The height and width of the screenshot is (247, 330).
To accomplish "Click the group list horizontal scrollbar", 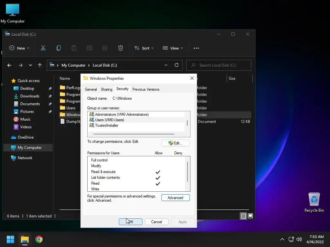I will tap(134, 134).
